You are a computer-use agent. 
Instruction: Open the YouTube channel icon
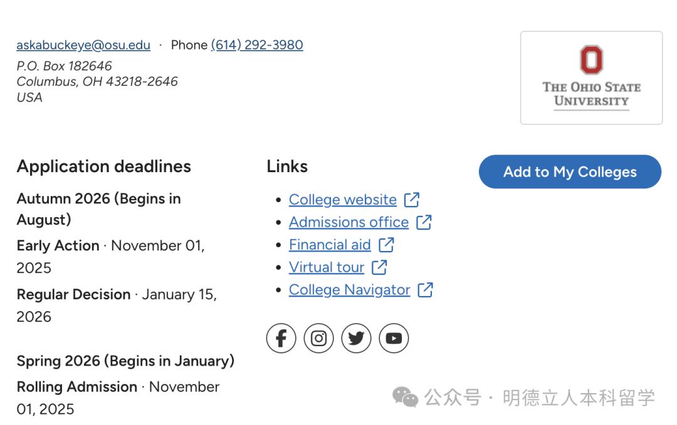click(394, 339)
